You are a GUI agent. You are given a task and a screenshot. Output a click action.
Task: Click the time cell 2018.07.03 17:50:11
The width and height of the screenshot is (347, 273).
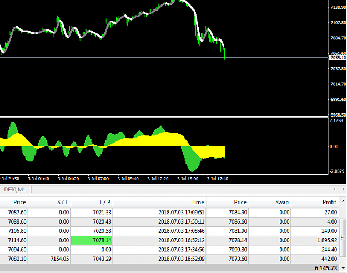[x=182, y=222]
